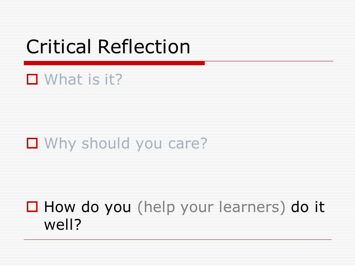Select the word "Critical" in the title
The width and height of the screenshot is (355, 266).
(x=58, y=47)
